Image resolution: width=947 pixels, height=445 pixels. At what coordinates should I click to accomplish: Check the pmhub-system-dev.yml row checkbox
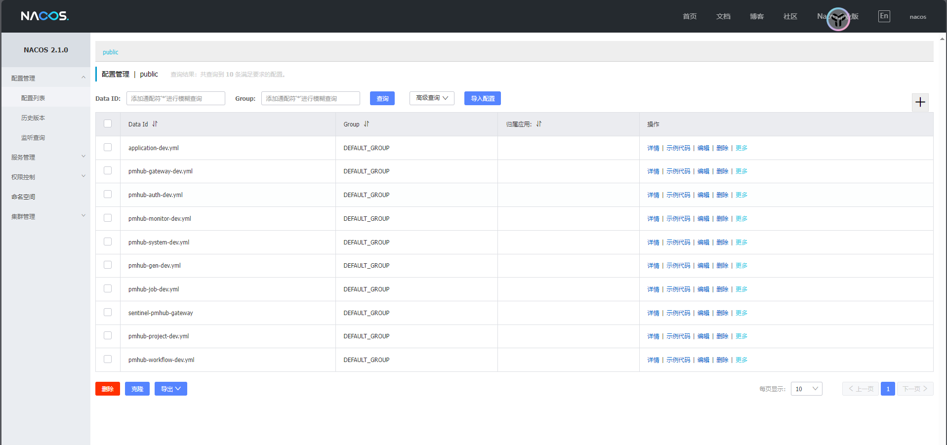108,242
